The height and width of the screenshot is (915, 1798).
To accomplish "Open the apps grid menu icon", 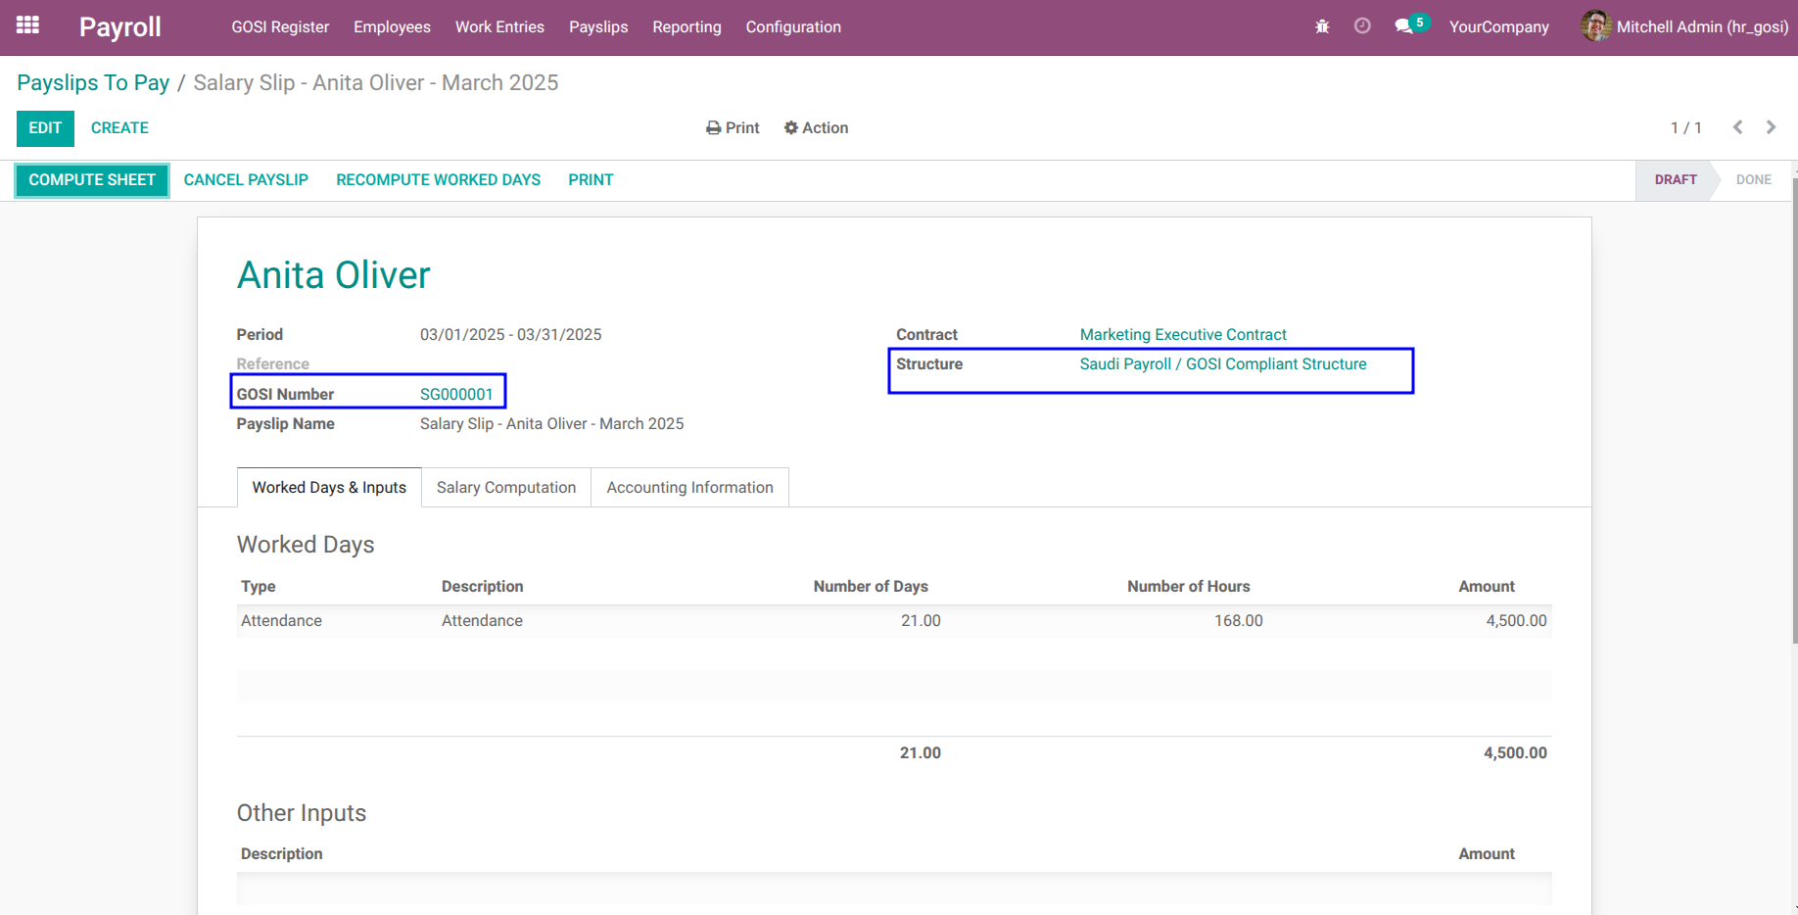I will click(27, 25).
